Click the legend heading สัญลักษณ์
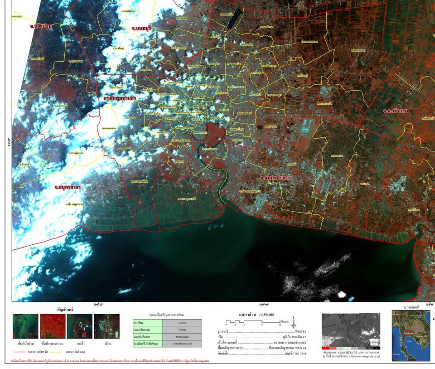The width and height of the screenshot is (435, 369). pyautogui.click(x=65, y=310)
